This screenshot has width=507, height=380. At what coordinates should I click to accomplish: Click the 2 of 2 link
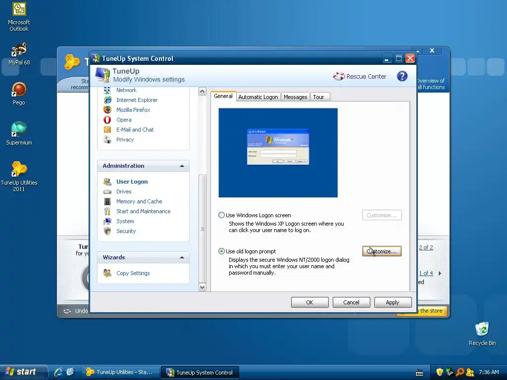coord(426,247)
